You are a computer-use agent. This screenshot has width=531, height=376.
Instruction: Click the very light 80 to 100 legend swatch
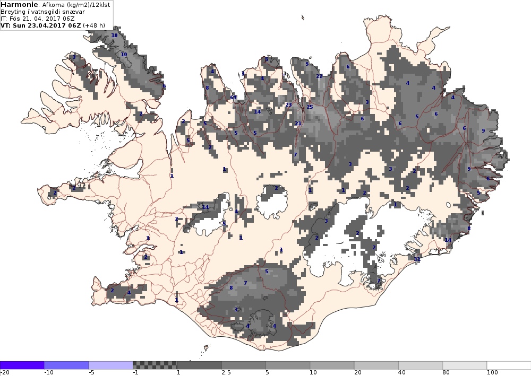click(465, 365)
